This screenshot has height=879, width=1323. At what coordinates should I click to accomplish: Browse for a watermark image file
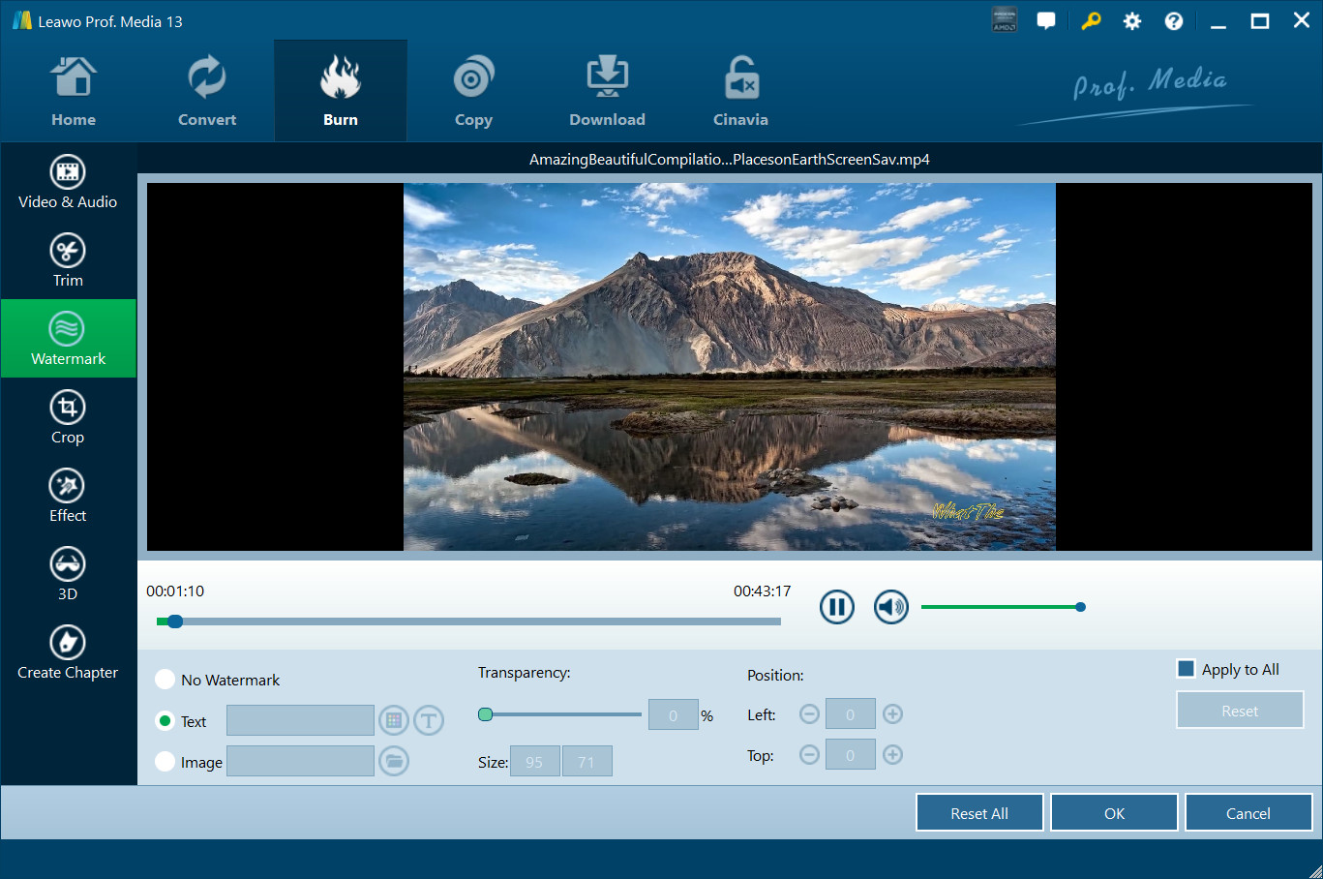click(x=393, y=761)
